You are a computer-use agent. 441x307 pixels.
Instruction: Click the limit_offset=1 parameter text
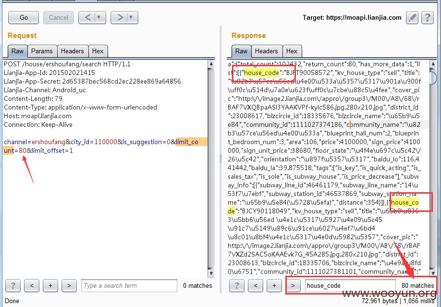[52, 150]
